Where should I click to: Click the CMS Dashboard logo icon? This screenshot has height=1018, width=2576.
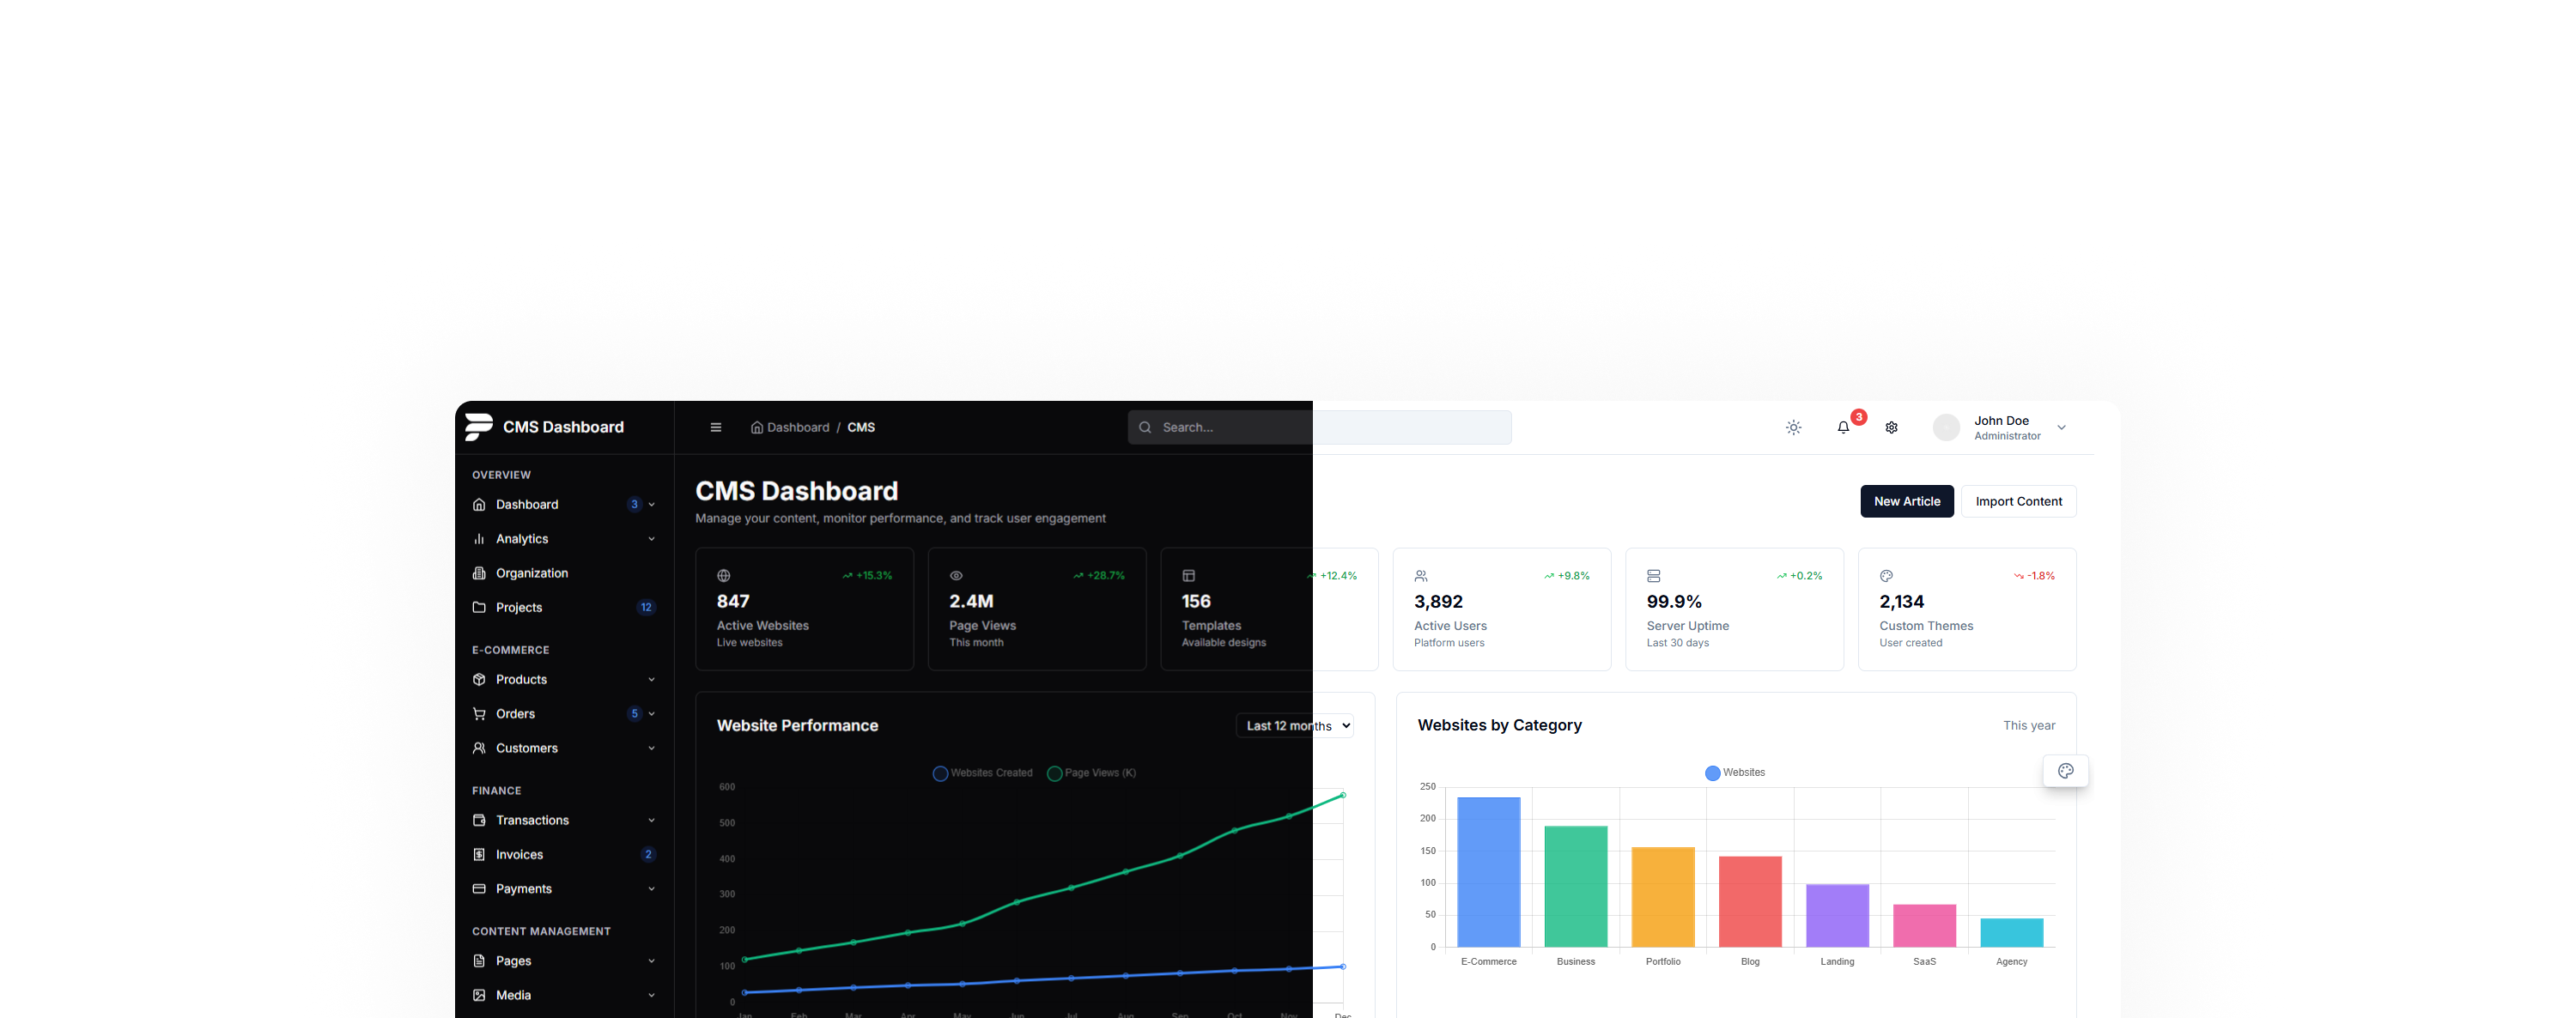click(478, 427)
